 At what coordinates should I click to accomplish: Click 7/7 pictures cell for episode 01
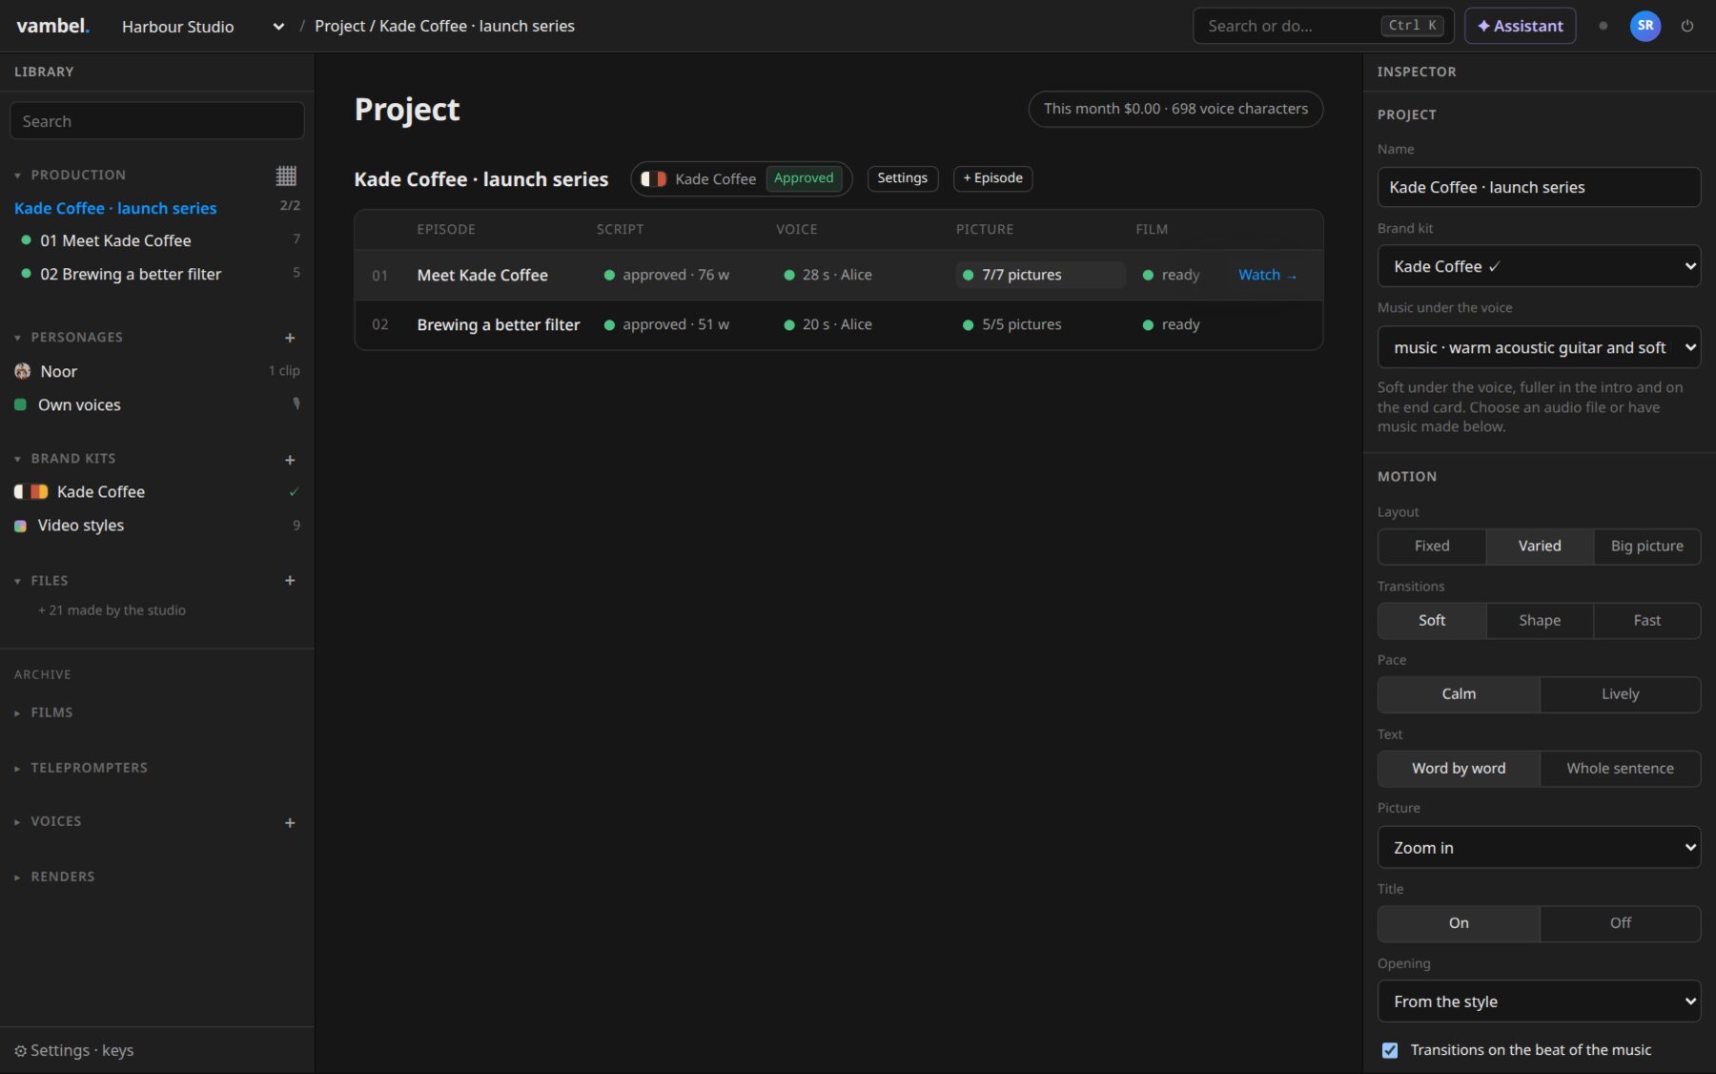[1040, 275]
